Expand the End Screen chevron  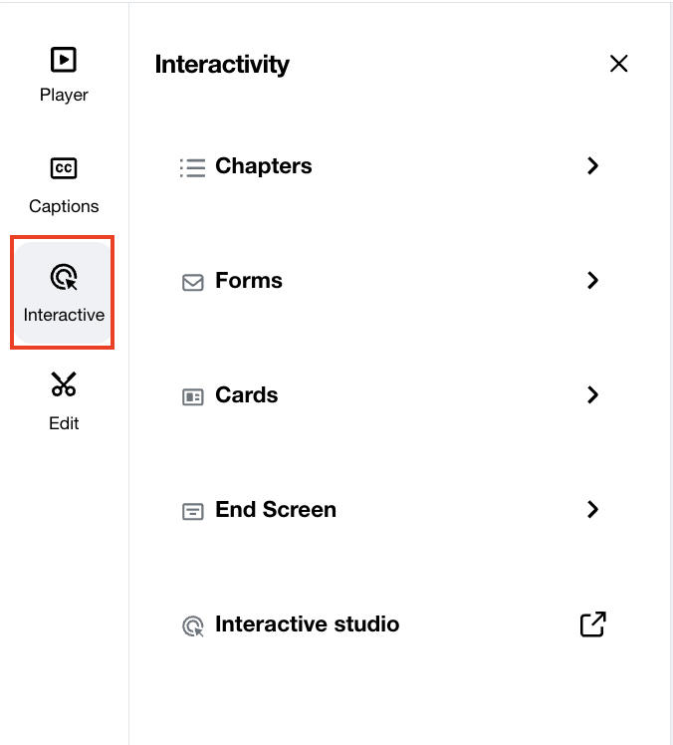coord(593,510)
